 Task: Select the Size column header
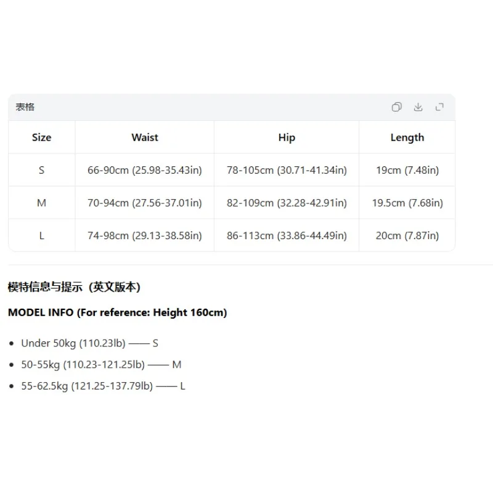(x=41, y=137)
